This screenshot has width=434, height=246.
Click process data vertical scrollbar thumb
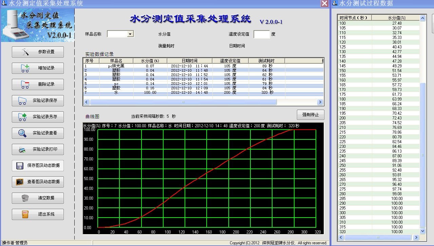click(423, 155)
